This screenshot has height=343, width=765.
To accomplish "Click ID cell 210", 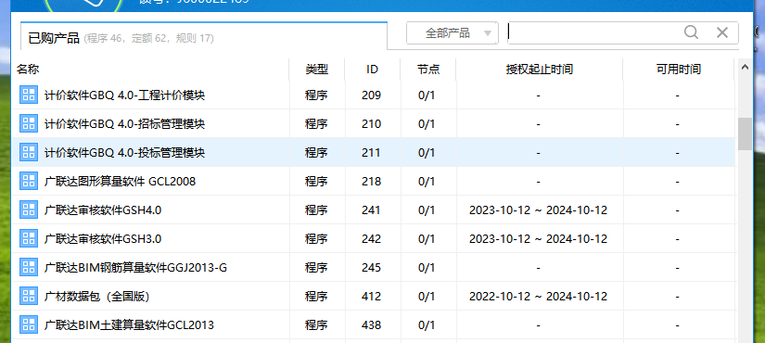I will tap(371, 124).
